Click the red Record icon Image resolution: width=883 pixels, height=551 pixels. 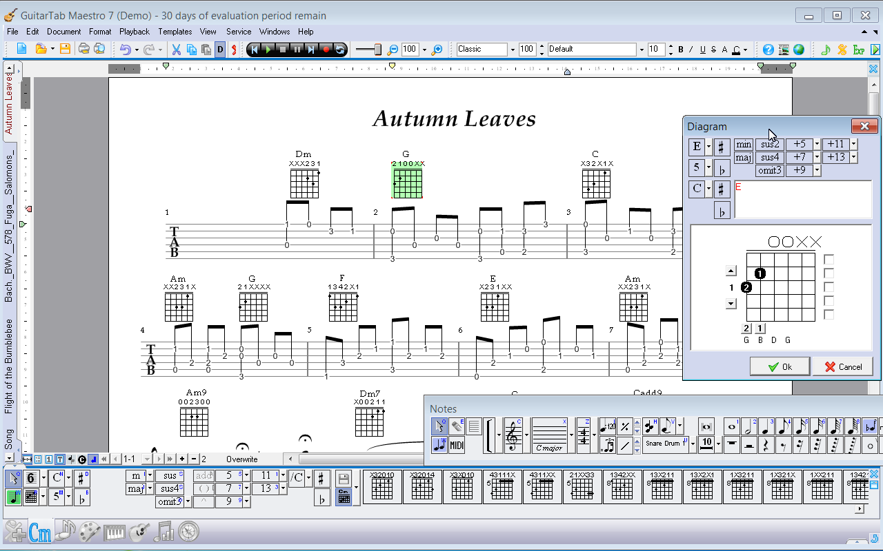(x=327, y=49)
